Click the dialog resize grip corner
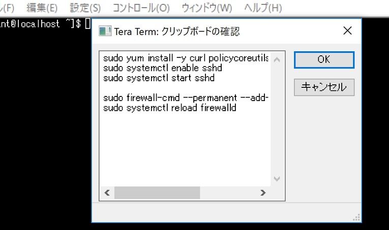Viewport: 389px width, 230px height. [357, 218]
